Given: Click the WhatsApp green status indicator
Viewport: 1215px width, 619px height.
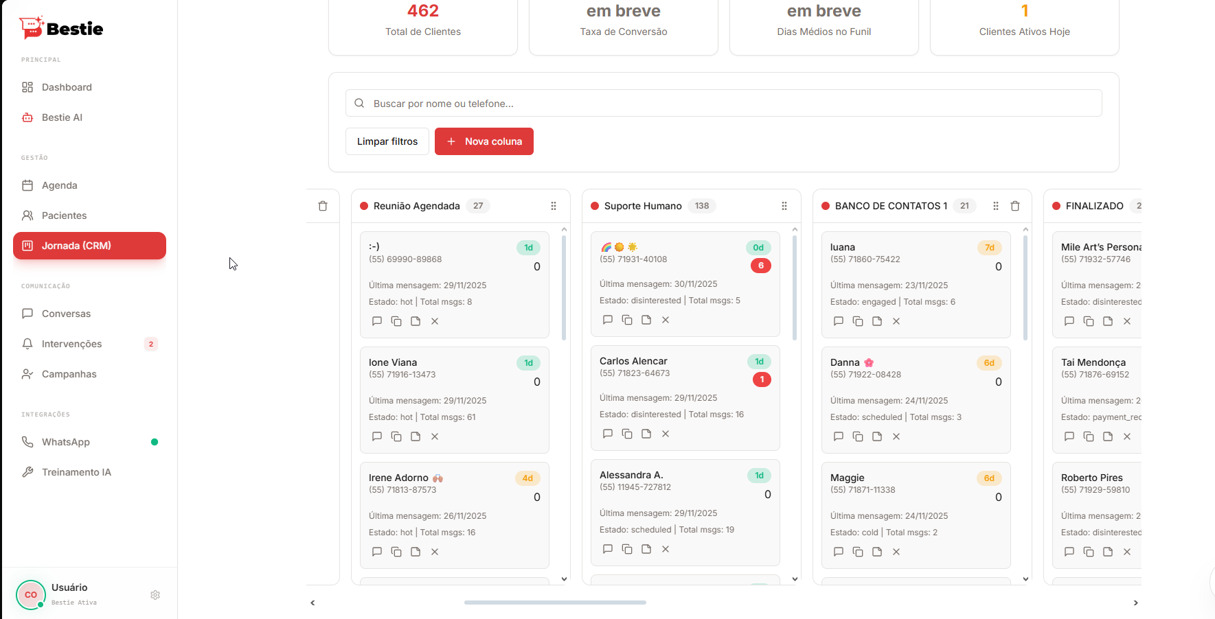Looking at the screenshot, I should 153,441.
